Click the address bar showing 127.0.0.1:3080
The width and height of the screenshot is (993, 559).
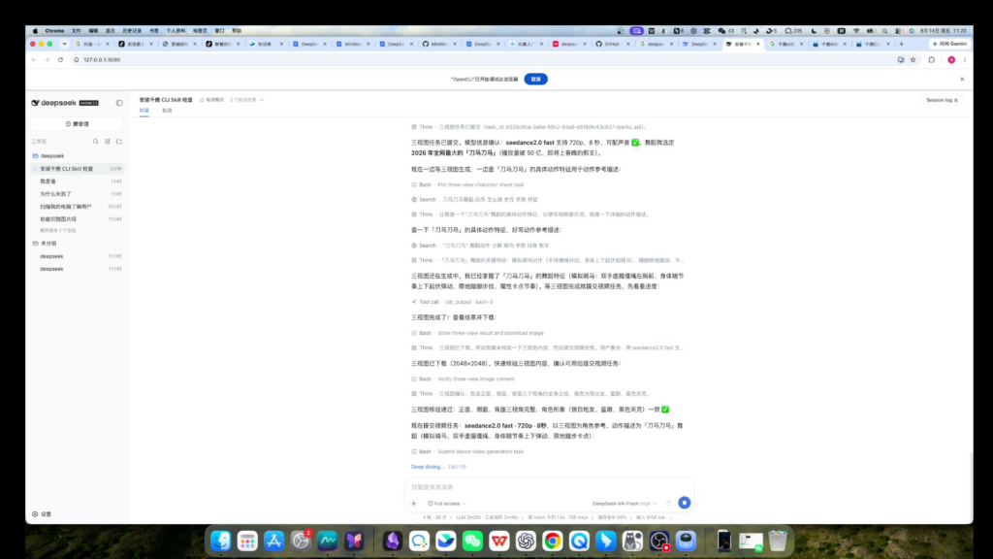point(102,59)
